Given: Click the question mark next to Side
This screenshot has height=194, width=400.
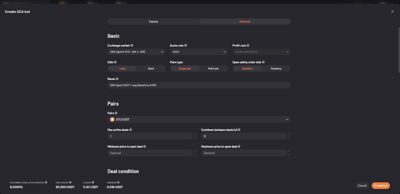Looking at the screenshot, I should click(x=115, y=62).
